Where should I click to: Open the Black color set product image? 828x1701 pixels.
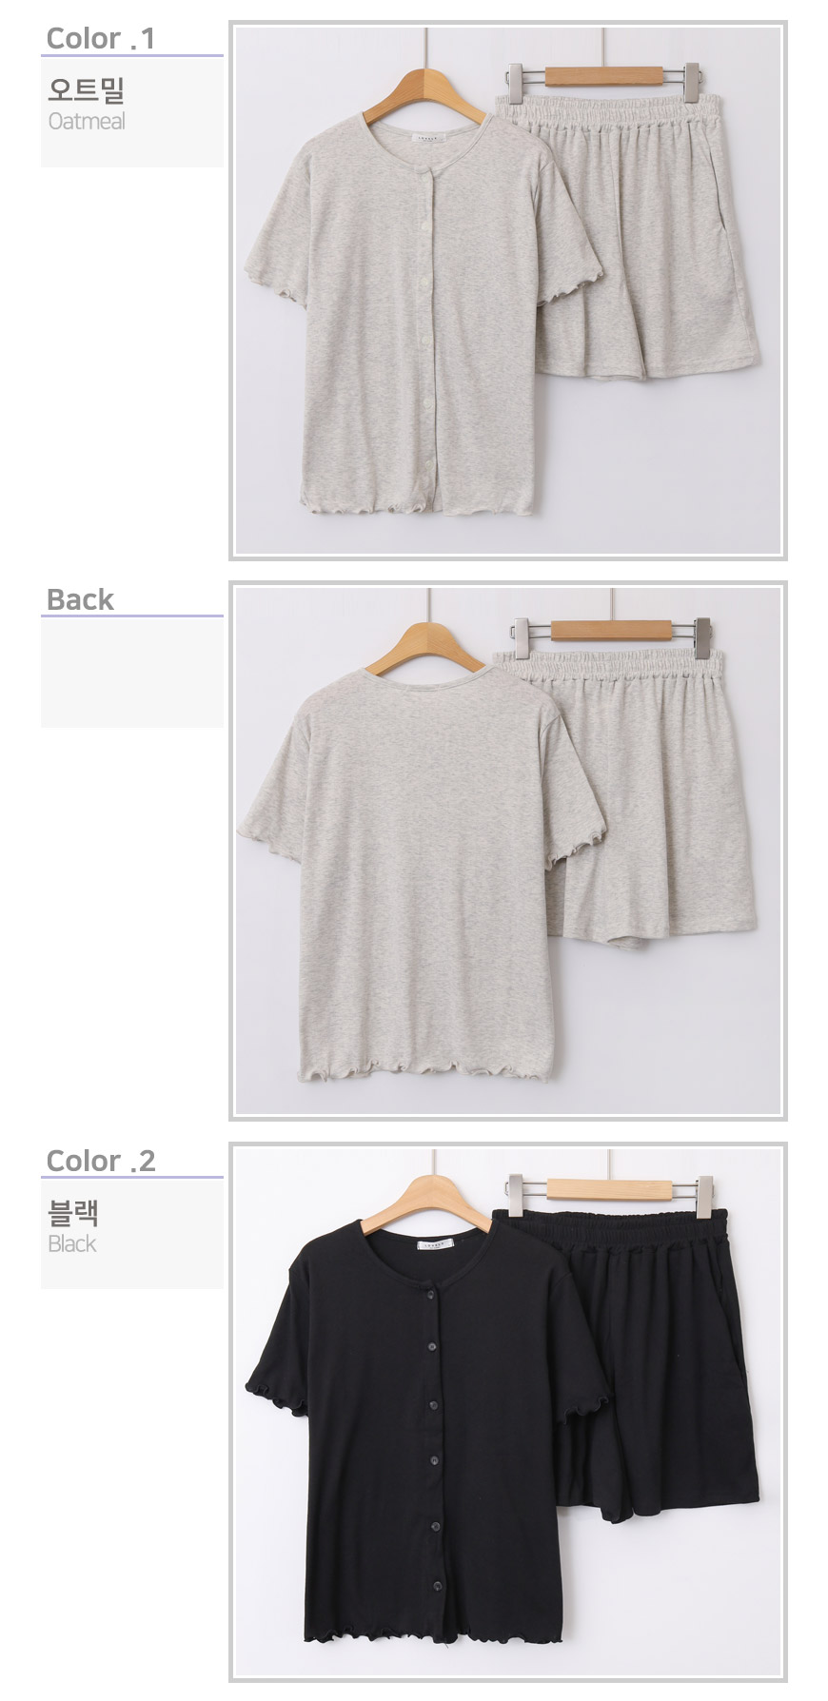coord(508,1412)
